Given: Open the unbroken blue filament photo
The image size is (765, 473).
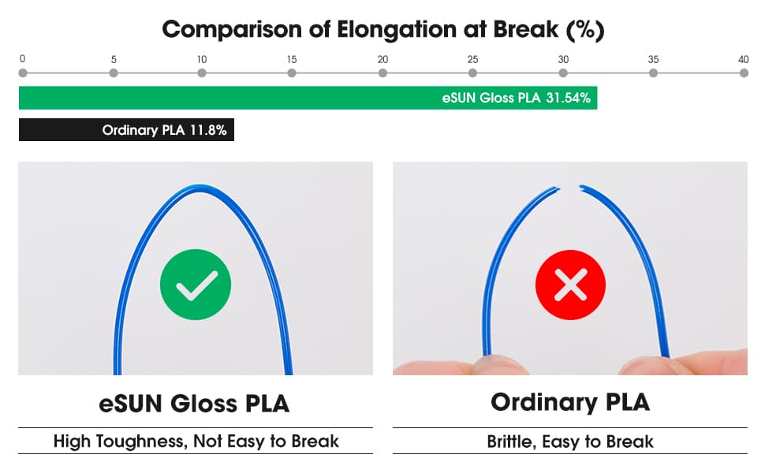Looking at the screenshot, I should tap(196, 269).
